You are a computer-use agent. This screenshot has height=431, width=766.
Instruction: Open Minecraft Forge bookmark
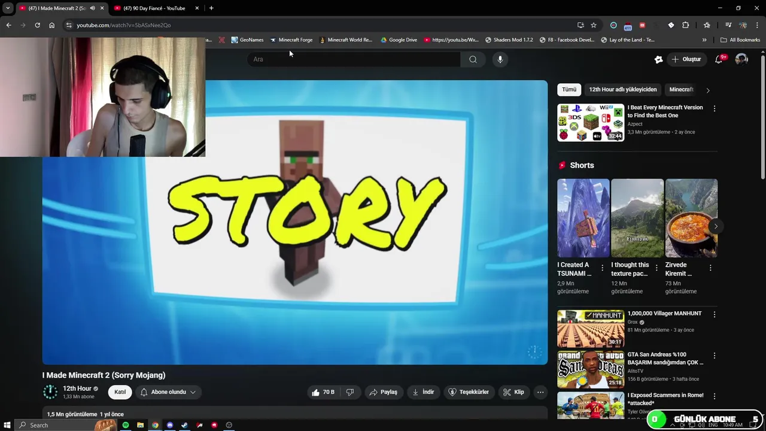click(x=291, y=40)
